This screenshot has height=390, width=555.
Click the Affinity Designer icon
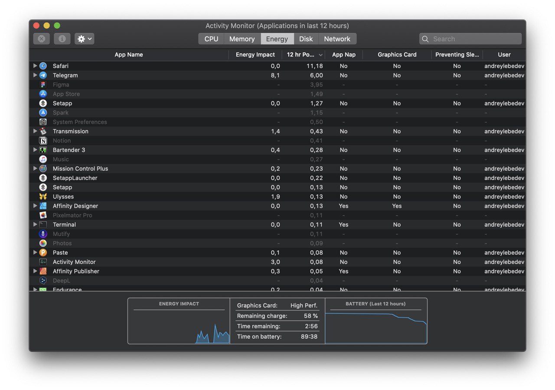[43, 206]
